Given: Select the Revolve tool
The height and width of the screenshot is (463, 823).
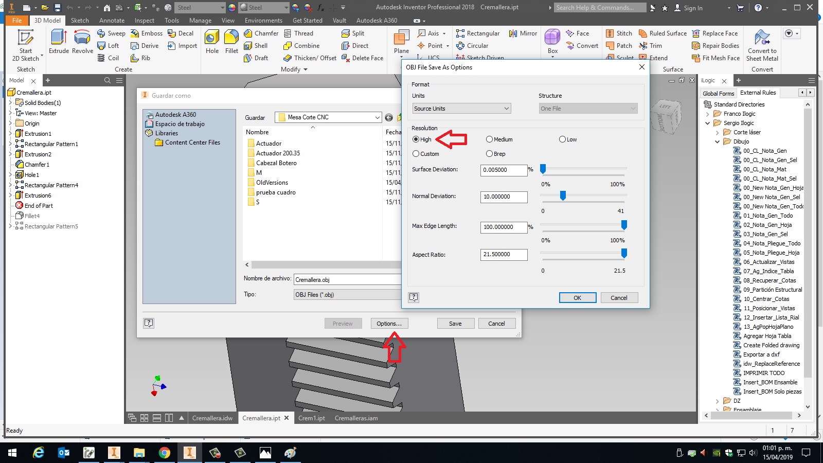Looking at the screenshot, I should pos(82,41).
